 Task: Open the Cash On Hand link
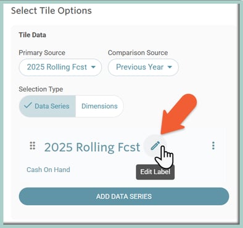pyautogui.click(x=48, y=170)
